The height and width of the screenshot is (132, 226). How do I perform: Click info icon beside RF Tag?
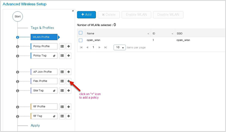18,116
